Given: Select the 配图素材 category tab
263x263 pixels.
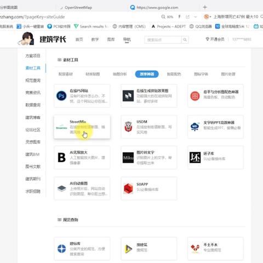Looking at the screenshot, I should point(66,74).
